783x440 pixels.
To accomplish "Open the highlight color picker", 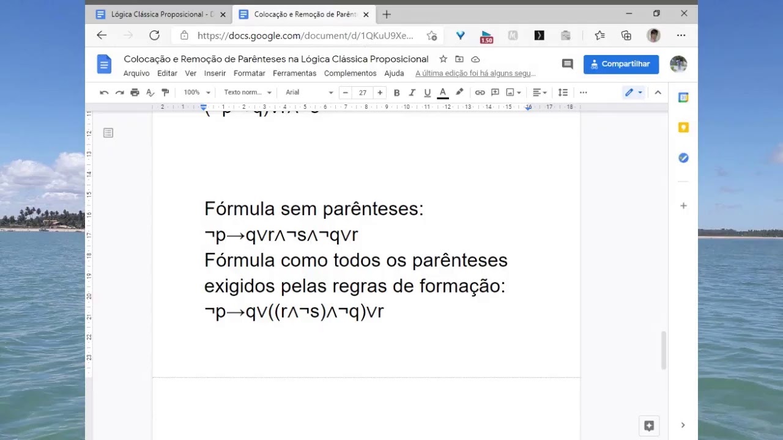I will (459, 92).
